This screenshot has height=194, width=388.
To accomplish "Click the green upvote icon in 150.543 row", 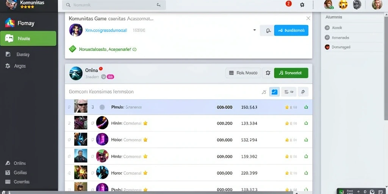I will pyautogui.click(x=306, y=107).
